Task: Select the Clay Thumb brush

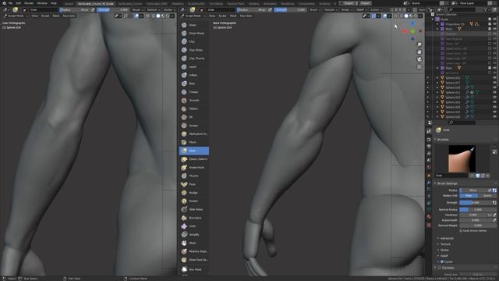Action: coord(194,59)
